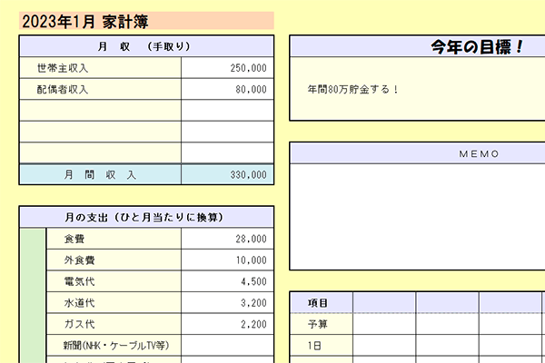Select the 月の支出 section header

tap(145, 218)
